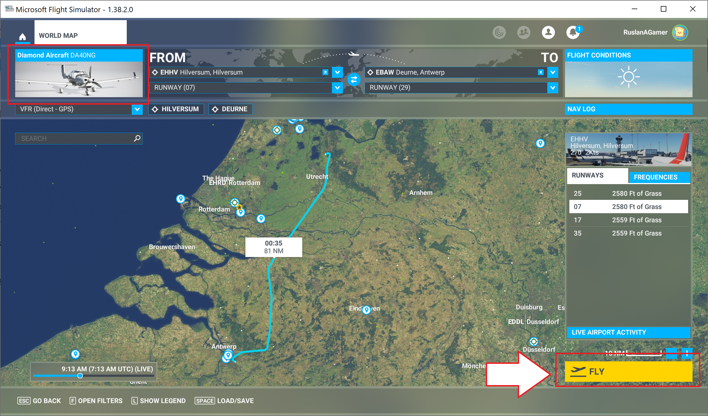The image size is (708, 416).
Task: Select the RUNWAYS tab
Action: pos(598,176)
